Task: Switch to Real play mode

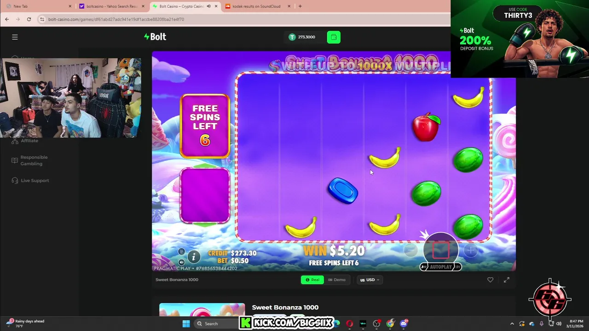Action: click(x=312, y=280)
